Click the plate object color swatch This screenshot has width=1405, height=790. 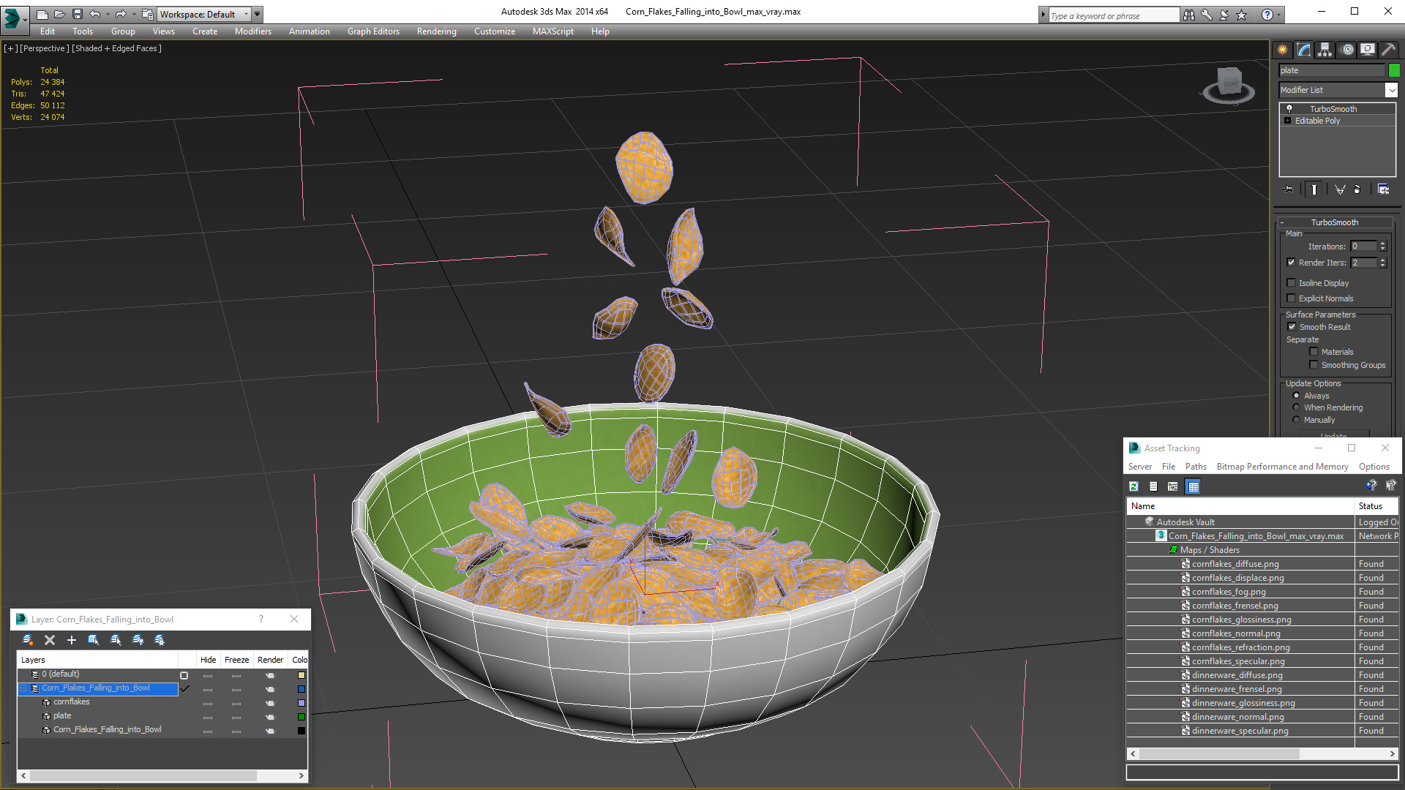point(1394,70)
